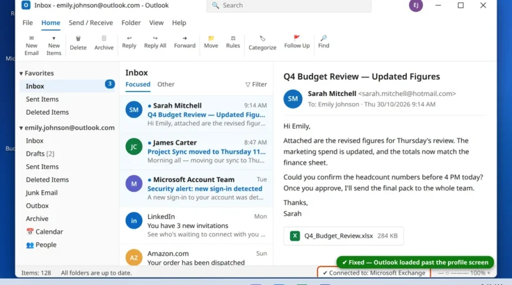This screenshot has height=285, width=512.
Task: Archive the selected email
Action: [104, 44]
